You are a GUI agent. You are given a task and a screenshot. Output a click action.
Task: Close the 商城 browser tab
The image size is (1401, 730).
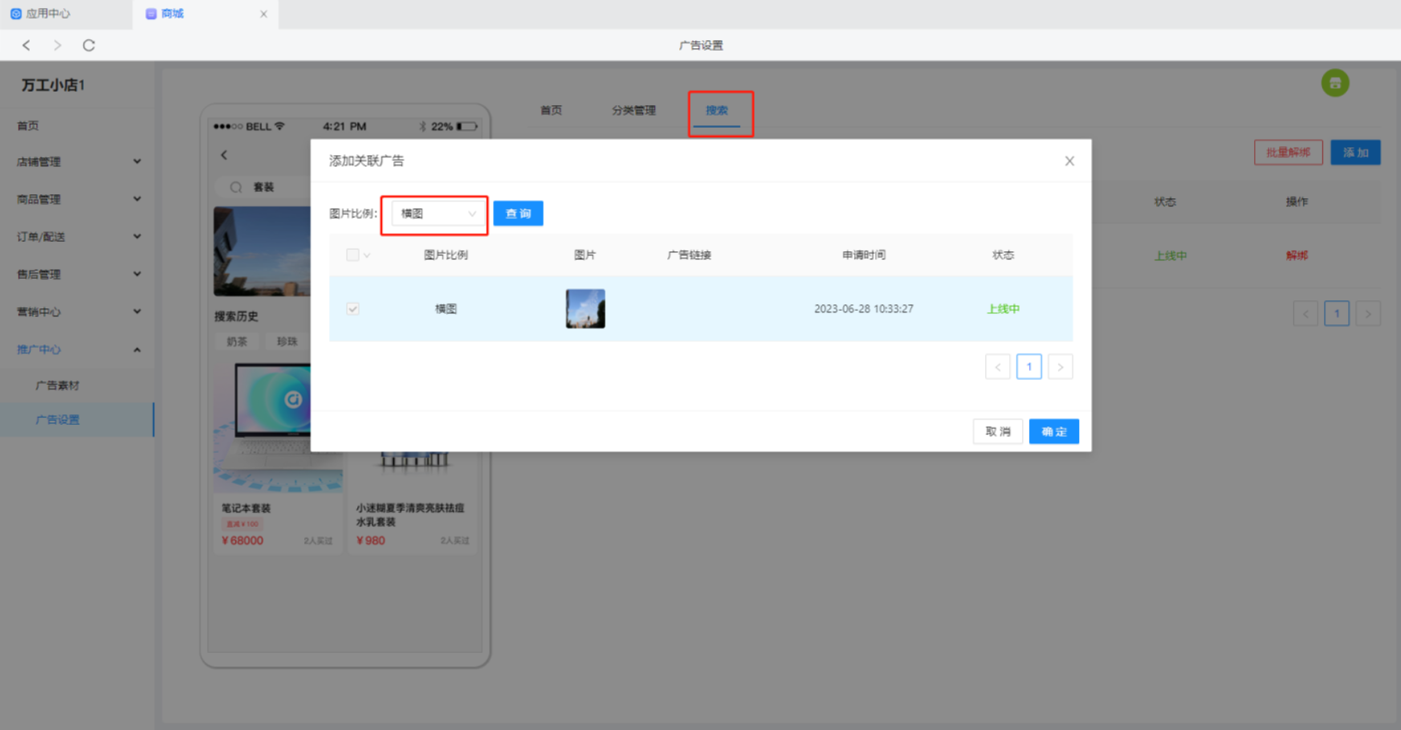pos(263,14)
